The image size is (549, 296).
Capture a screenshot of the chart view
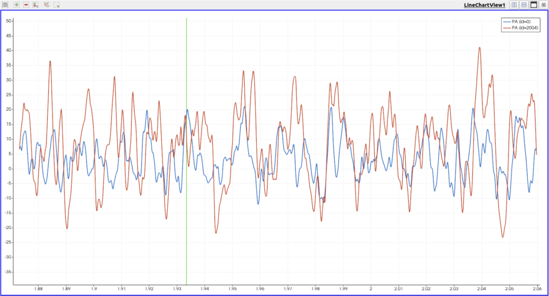click(x=5, y=4)
